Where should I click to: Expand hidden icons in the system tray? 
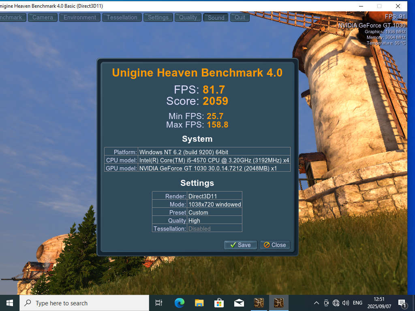(316, 302)
